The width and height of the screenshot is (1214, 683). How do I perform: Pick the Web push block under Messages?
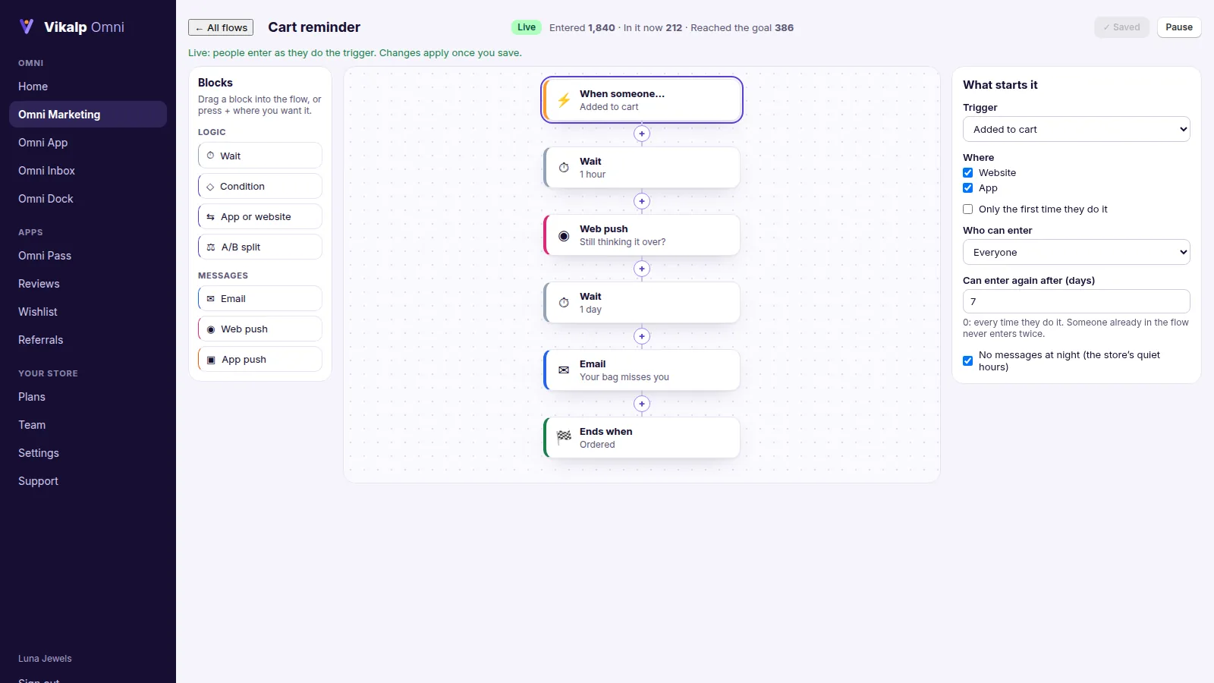pos(260,329)
